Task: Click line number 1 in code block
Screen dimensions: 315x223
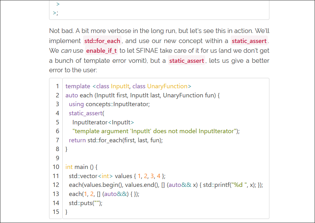Action: click(57, 86)
